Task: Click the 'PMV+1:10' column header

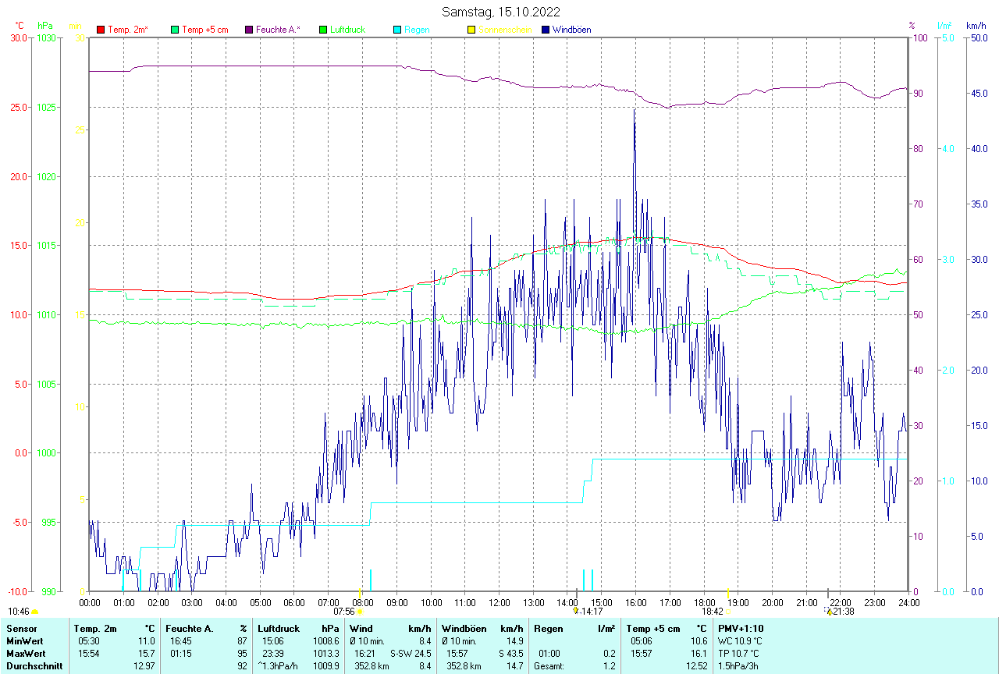Action: tap(741, 629)
